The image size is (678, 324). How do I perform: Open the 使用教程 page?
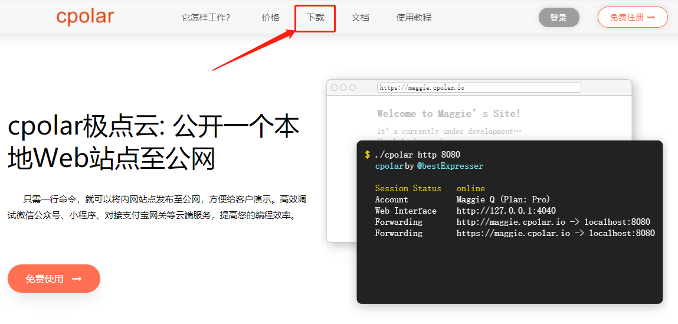[414, 18]
